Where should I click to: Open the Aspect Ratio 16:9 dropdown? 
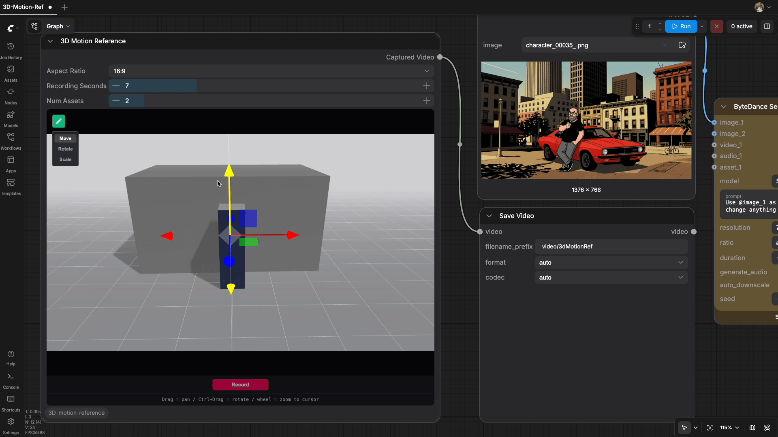(x=271, y=71)
